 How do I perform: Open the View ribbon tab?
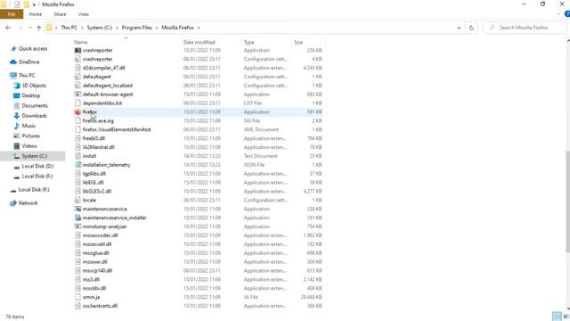tap(83, 14)
